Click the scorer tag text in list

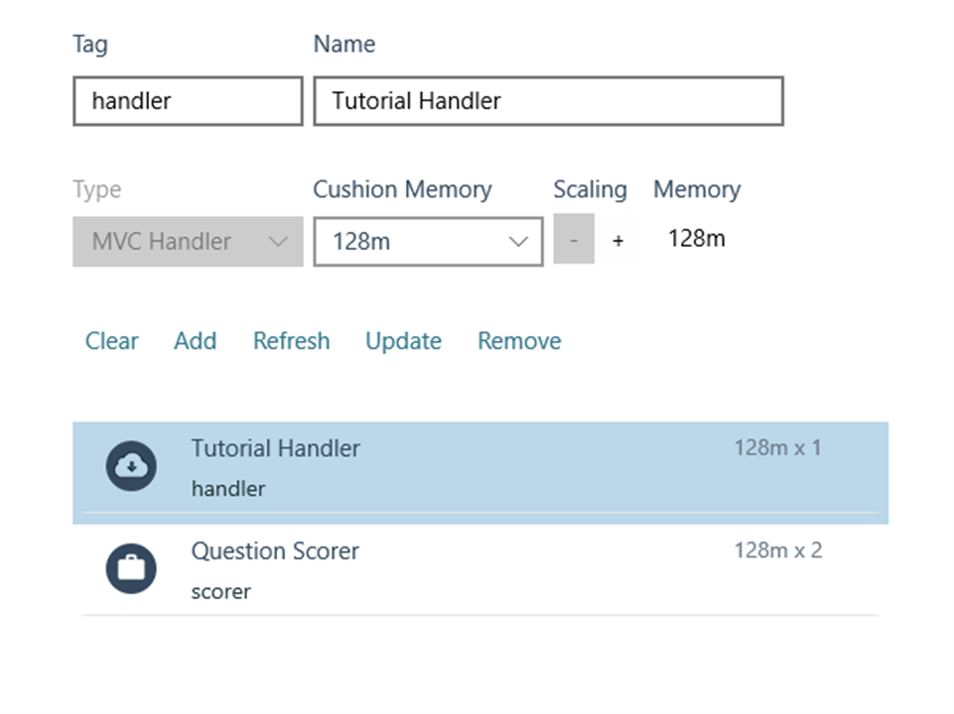[220, 592]
